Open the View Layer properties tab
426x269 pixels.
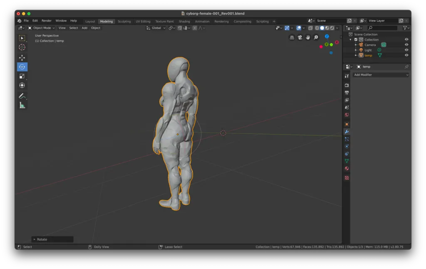pyautogui.click(x=347, y=100)
